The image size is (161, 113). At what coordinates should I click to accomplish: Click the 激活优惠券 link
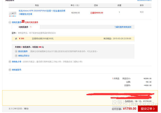tap(23, 51)
